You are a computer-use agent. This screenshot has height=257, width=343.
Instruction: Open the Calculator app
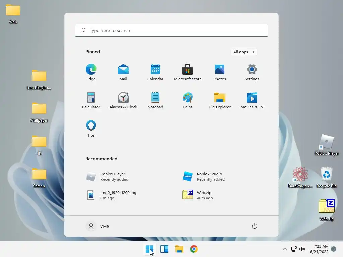pyautogui.click(x=91, y=100)
